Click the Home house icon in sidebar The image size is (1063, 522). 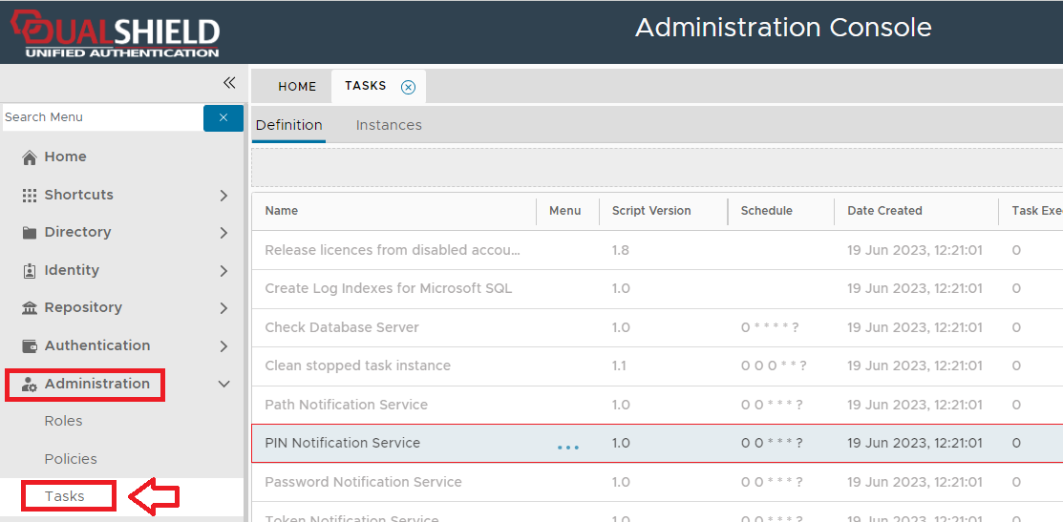(30, 157)
